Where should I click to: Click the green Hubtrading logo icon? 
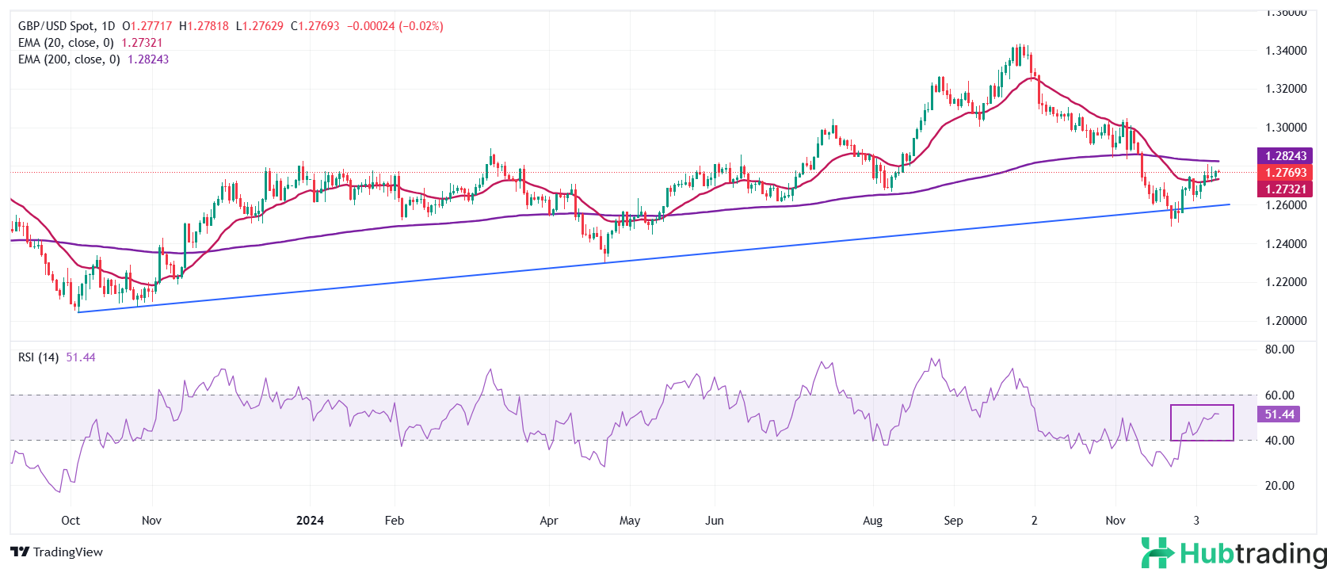coord(1157,552)
